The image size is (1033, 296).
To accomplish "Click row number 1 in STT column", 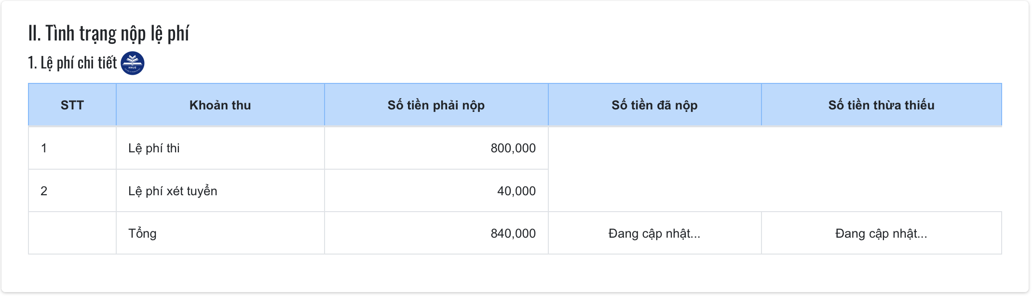I will click(x=44, y=148).
